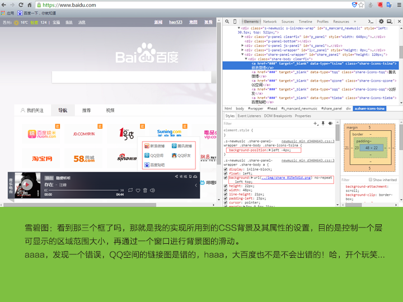This screenshot has width=403, height=302.
Task: Click the animations diamond icon in Styles
Action: (x=331, y=124)
